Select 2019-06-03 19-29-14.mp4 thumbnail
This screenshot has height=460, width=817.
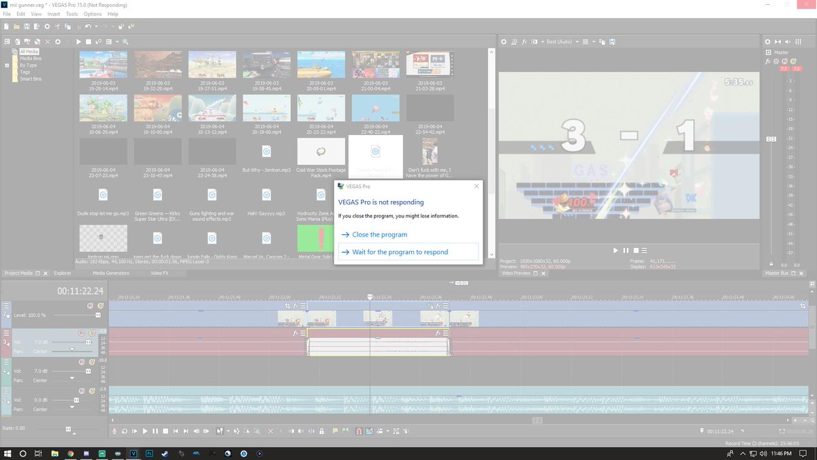click(x=103, y=65)
